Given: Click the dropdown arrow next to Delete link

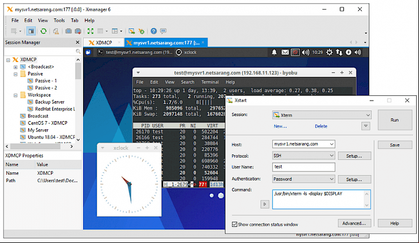Looking at the screenshot, I should click(x=366, y=126).
